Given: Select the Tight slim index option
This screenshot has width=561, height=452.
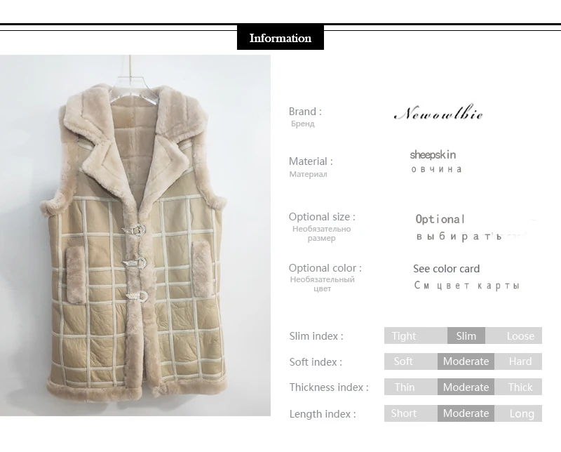Looking at the screenshot, I should 416,335.
